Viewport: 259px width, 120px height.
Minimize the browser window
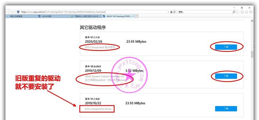pos(234,8)
